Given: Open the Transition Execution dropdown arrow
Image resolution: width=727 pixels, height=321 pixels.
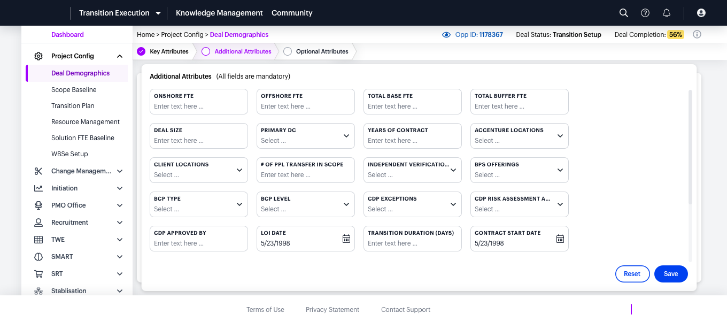Looking at the screenshot, I should [158, 13].
